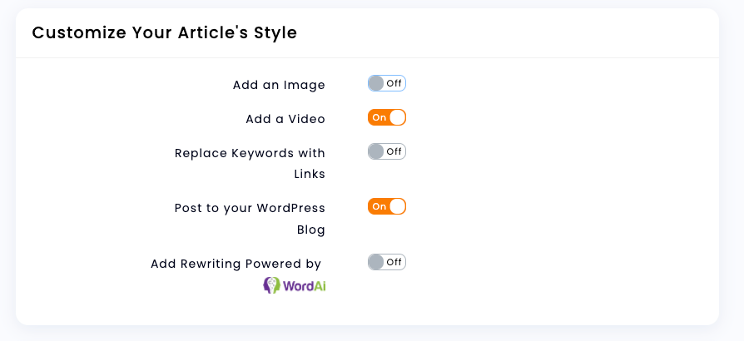Turn off the Add a Video toggle
The height and width of the screenshot is (341, 744).
[x=387, y=117]
